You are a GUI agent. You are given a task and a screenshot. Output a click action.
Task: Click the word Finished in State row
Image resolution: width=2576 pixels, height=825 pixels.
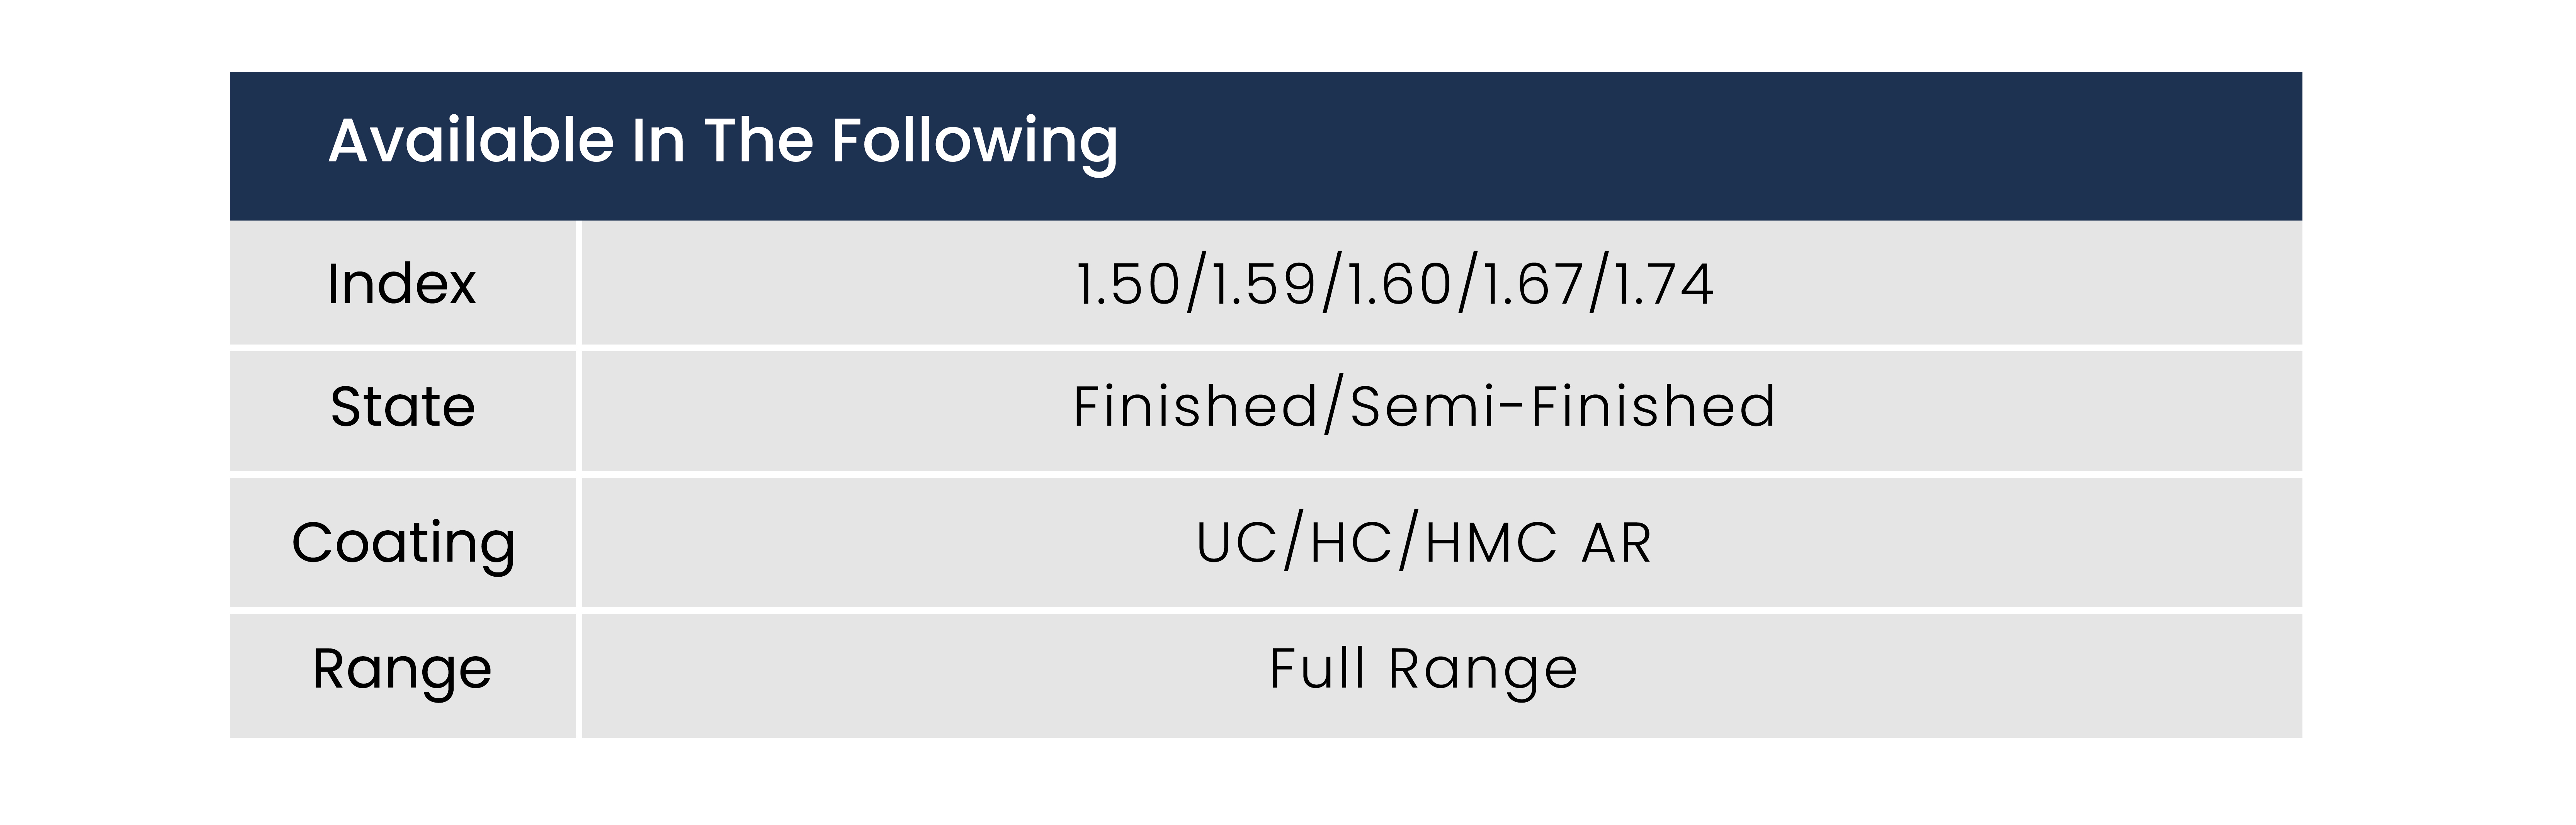pos(1196,406)
